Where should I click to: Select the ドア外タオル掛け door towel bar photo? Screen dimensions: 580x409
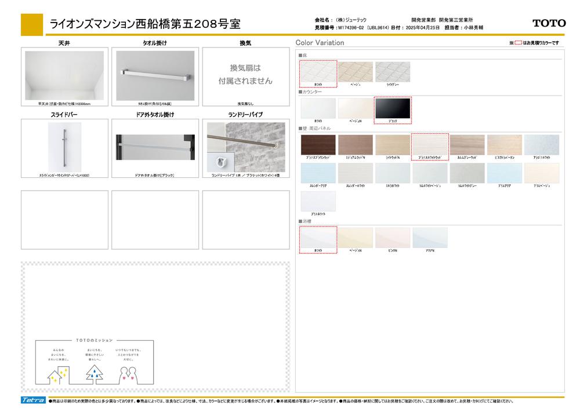155,147
